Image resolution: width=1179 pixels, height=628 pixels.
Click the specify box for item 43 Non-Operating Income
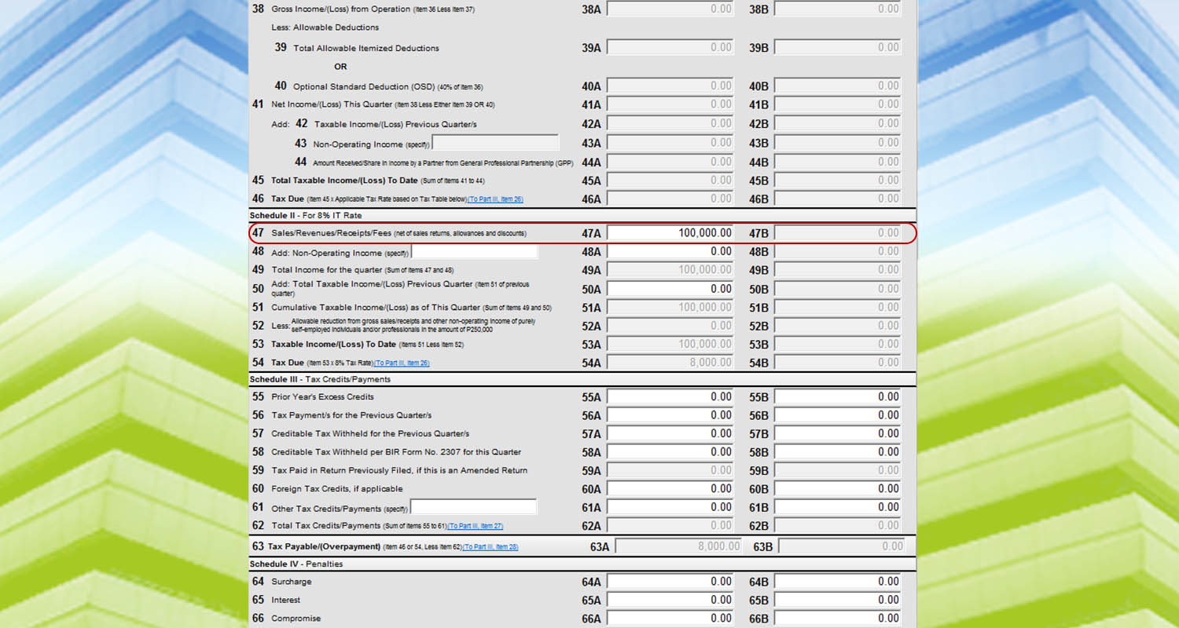pyautogui.click(x=496, y=143)
